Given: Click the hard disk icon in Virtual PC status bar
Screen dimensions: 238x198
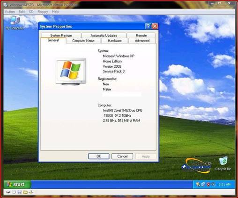Looking at the screenshot, I should [8, 192].
